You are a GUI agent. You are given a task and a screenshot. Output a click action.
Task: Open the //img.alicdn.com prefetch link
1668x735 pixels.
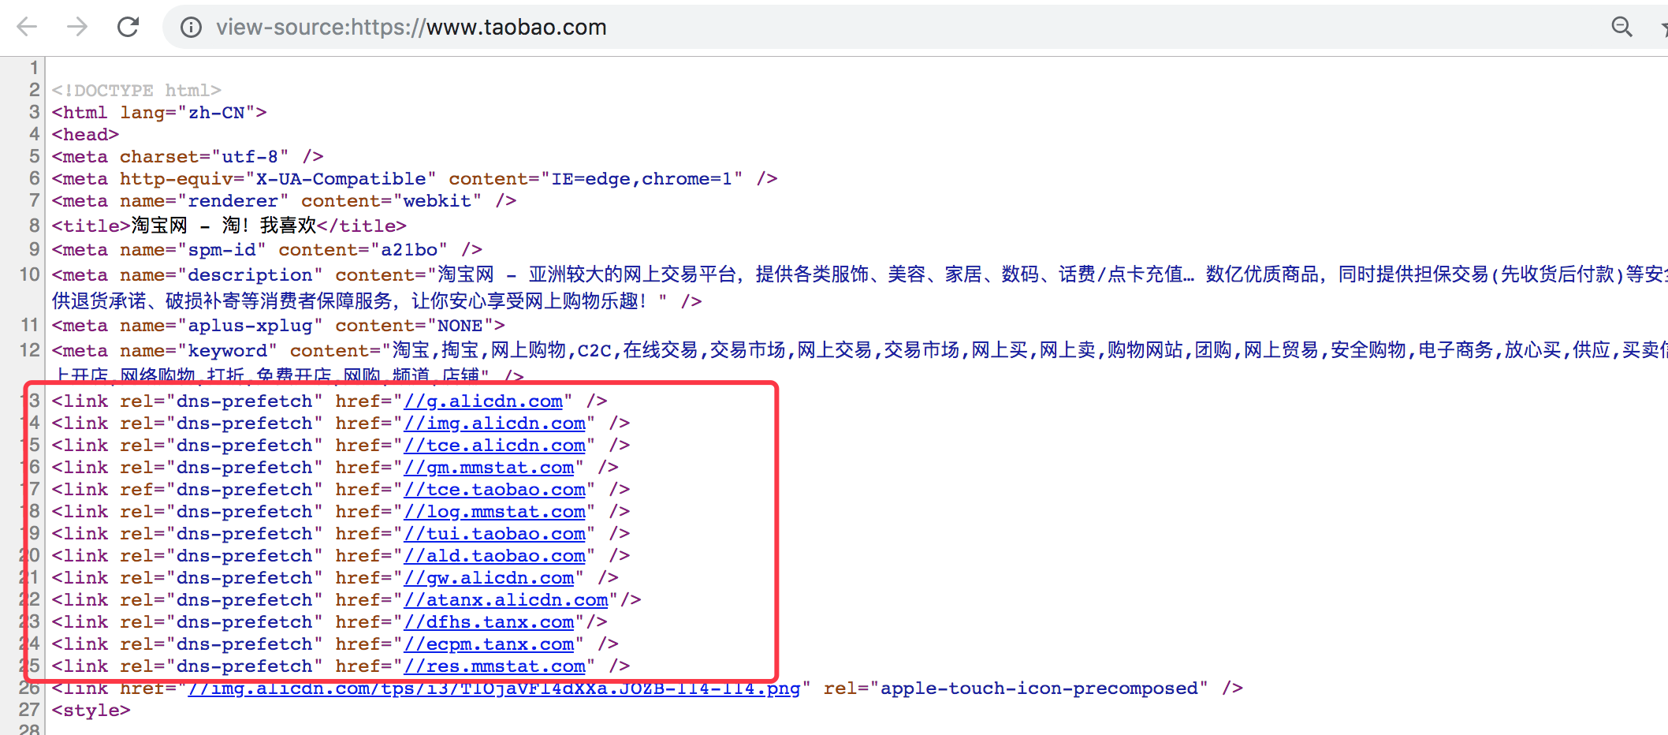494,423
